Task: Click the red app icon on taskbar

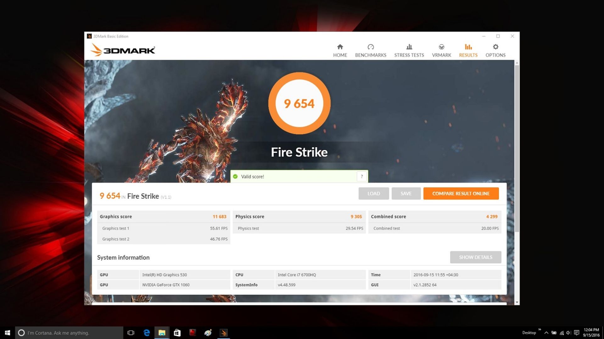Action: point(193,333)
